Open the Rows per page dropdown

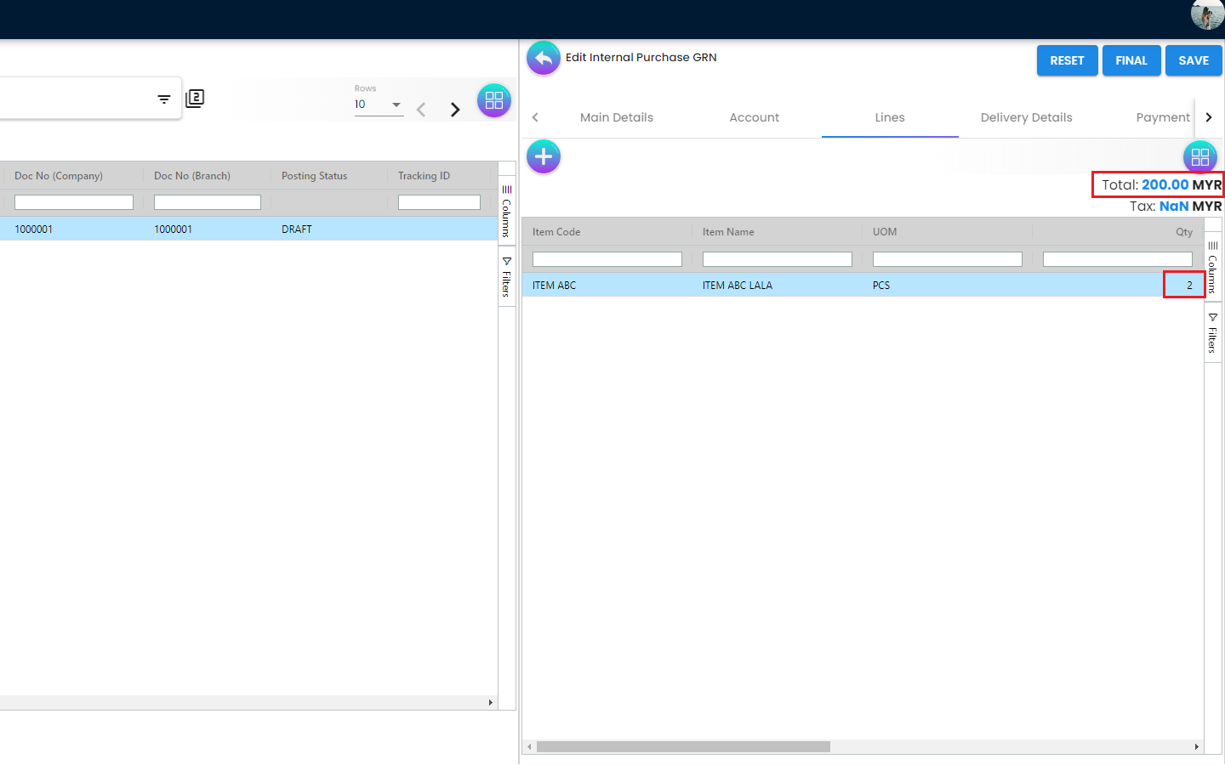coord(379,105)
